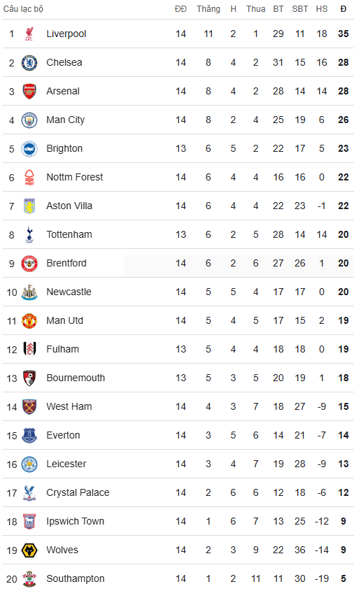Click the Brentford bee crest
The image size is (354, 598).
pos(29,263)
